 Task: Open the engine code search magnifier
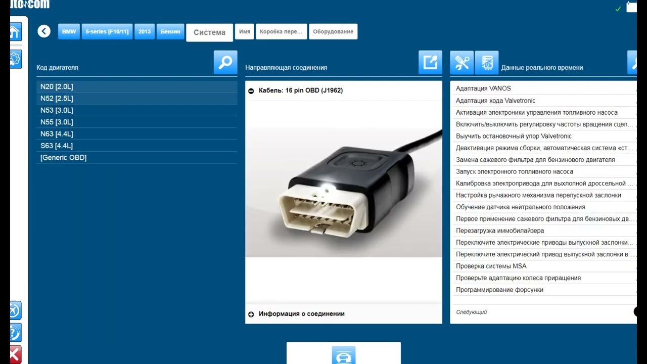point(225,62)
